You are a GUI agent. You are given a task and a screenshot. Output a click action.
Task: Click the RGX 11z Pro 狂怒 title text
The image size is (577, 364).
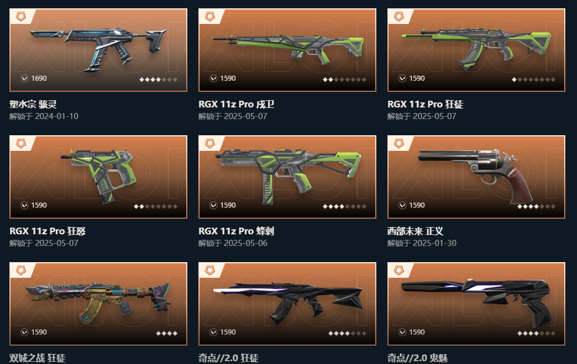(47, 232)
